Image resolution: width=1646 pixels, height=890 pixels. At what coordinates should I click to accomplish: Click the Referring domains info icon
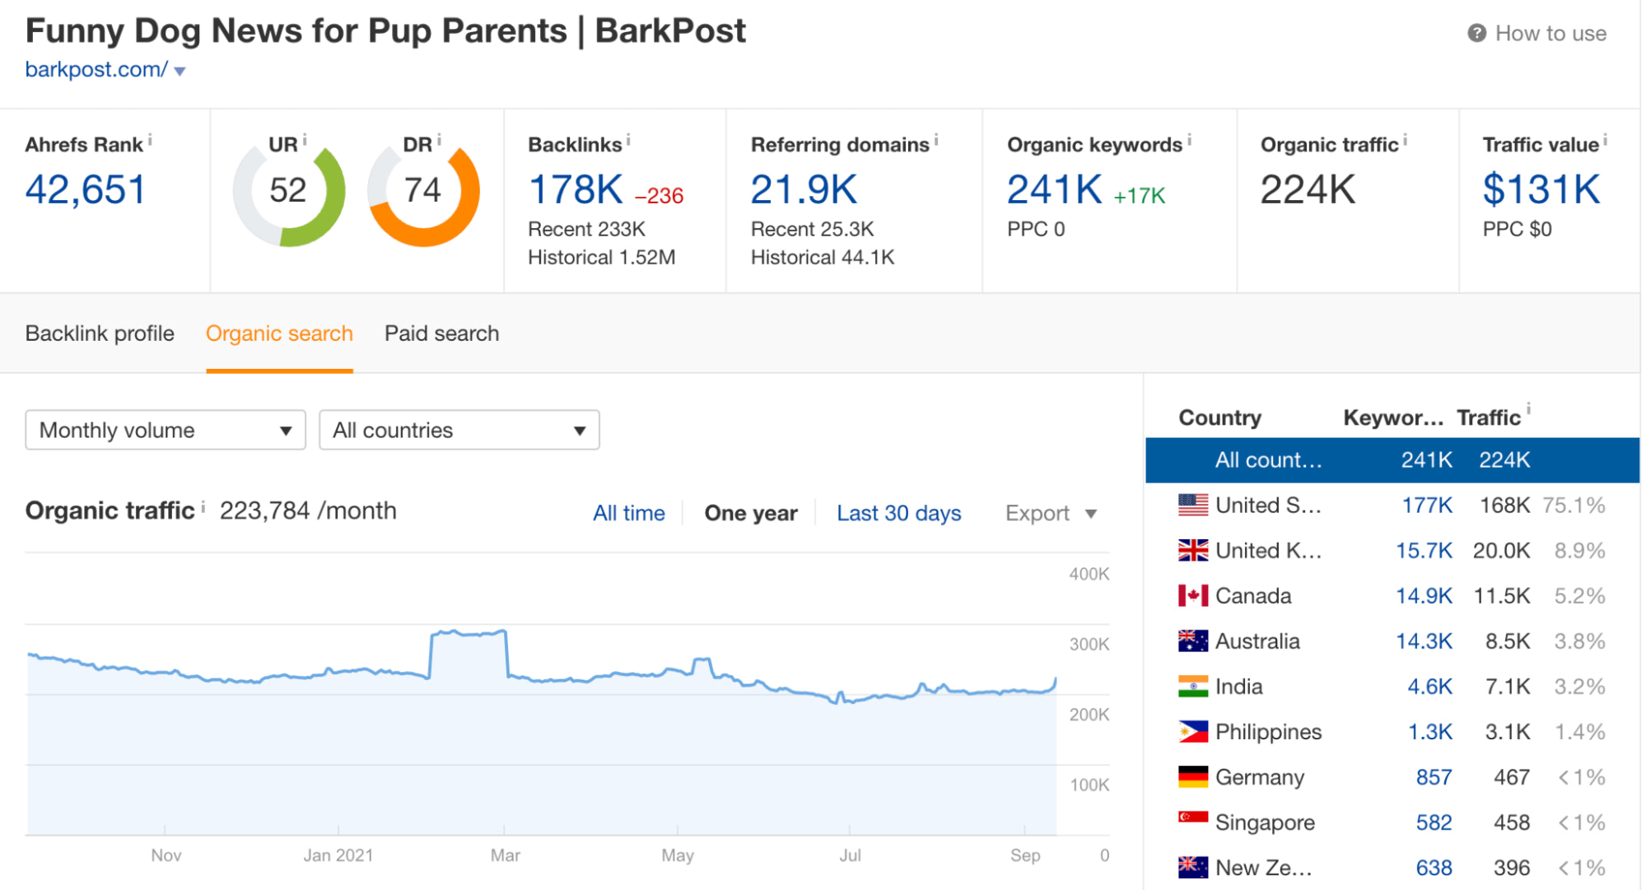tap(938, 139)
